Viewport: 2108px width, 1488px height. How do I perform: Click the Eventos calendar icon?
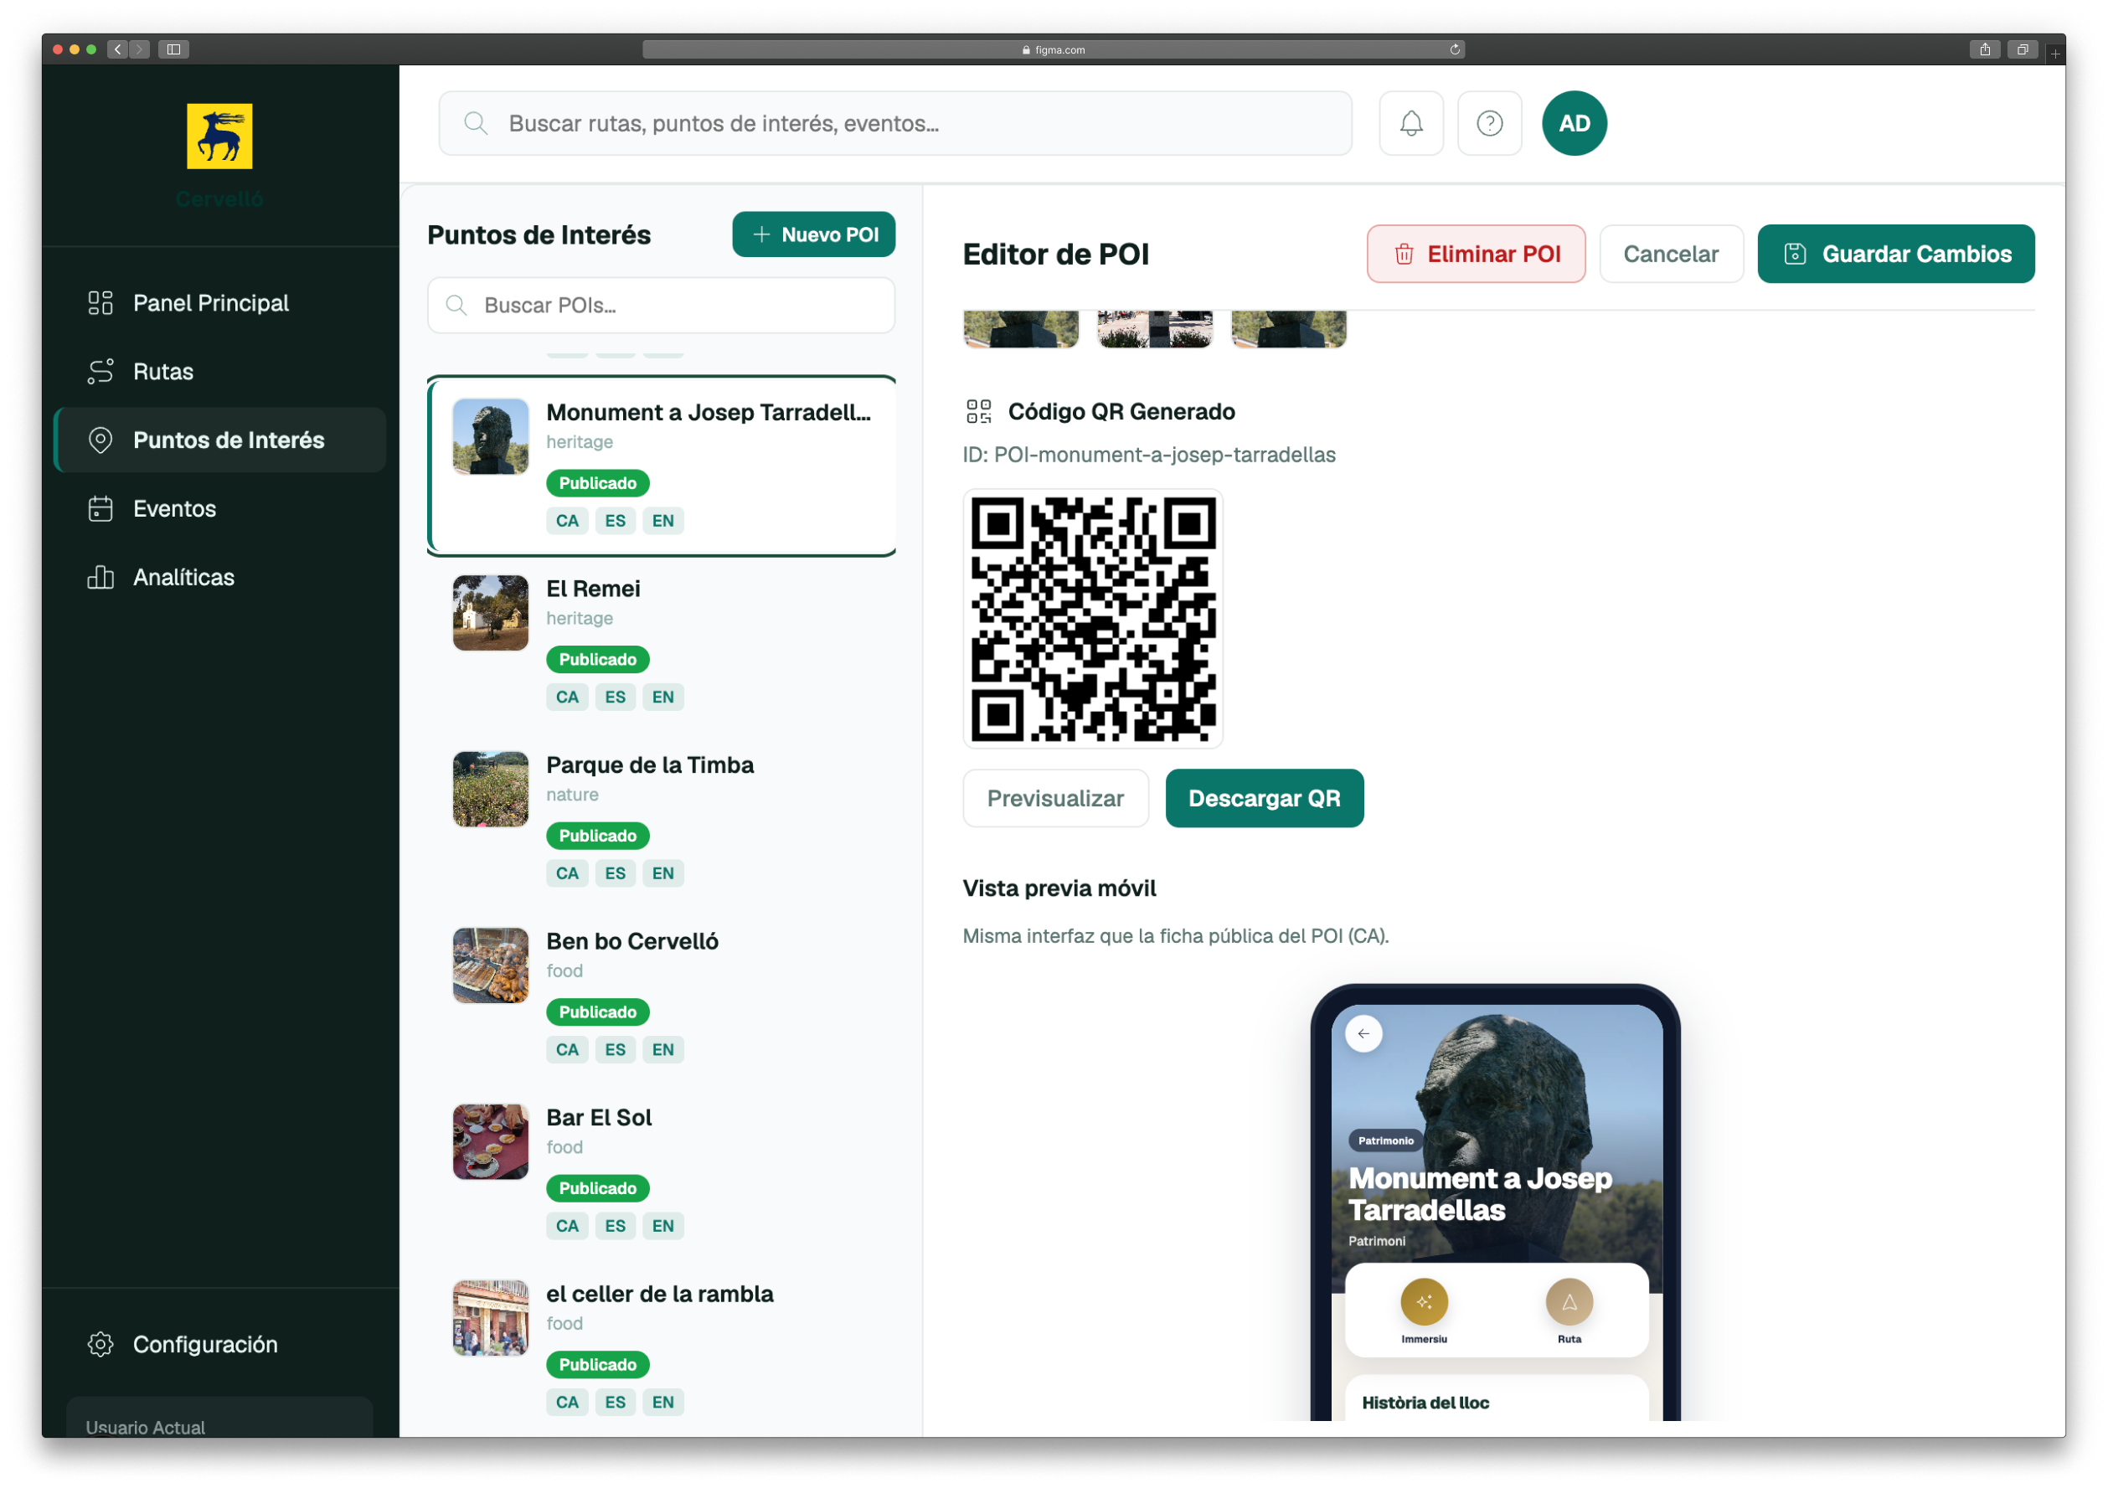point(100,508)
